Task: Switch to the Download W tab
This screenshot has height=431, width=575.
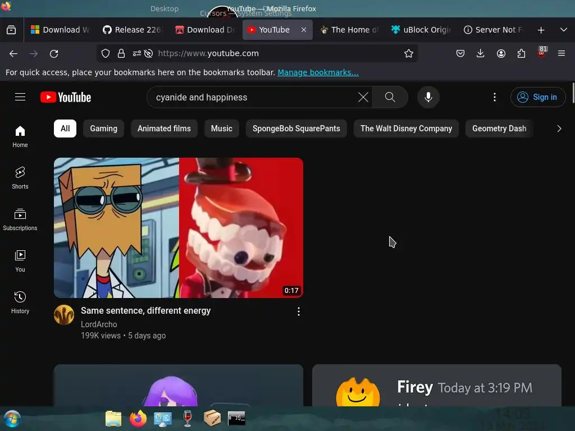Action: (x=61, y=30)
